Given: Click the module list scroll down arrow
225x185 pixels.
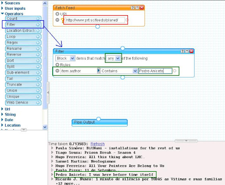Looking at the screenshot, I should (x=45, y=127).
